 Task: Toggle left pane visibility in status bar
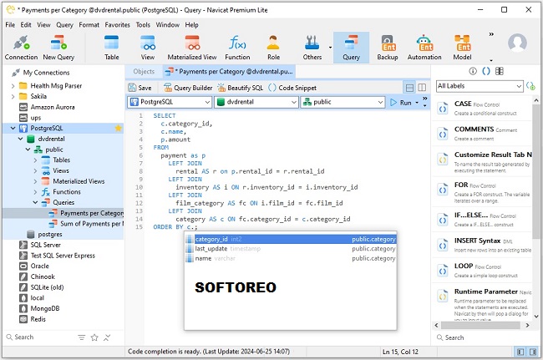coord(520,352)
